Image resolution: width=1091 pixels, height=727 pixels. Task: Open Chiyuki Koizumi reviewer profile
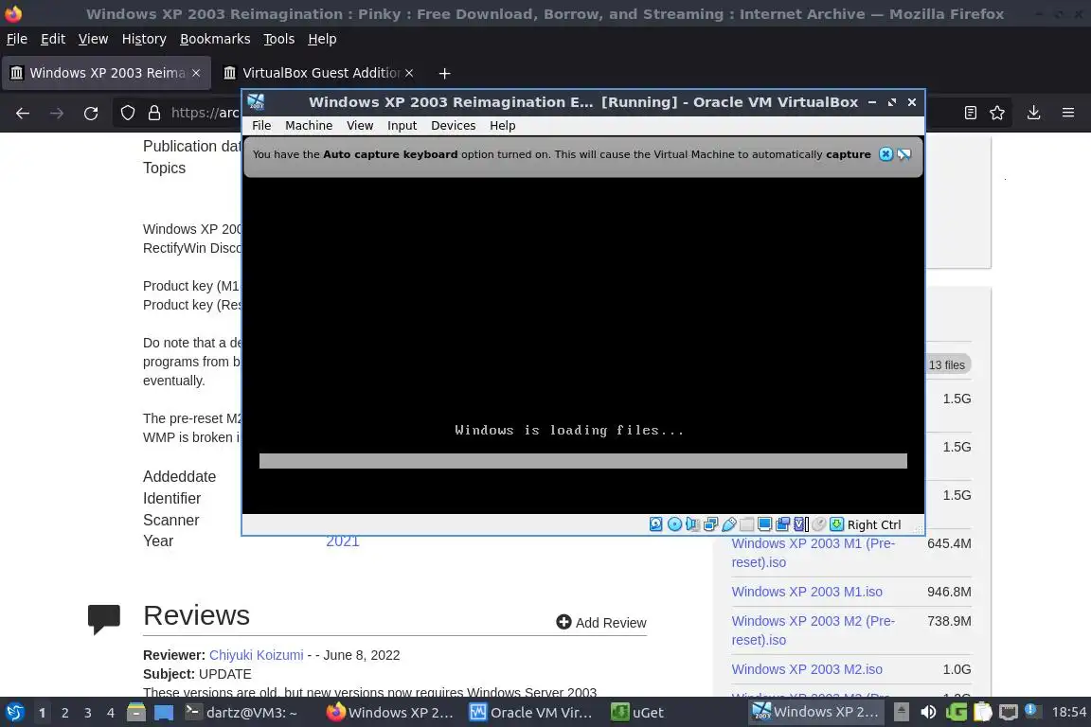[256, 655]
